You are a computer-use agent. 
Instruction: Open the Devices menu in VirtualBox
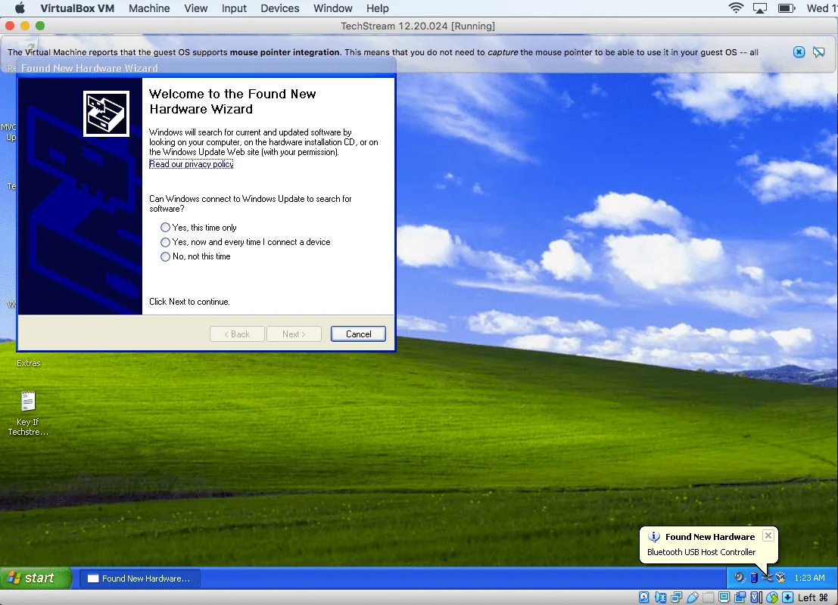pos(279,8)
